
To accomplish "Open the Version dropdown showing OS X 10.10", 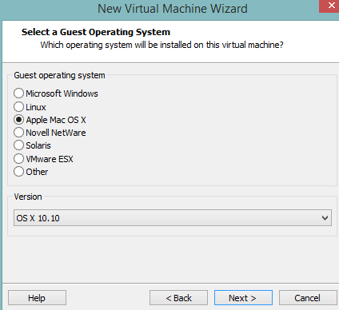I will 173,218.
